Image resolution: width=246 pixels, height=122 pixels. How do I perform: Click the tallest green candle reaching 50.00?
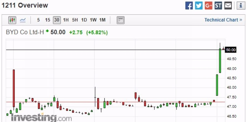click(220, 61)
